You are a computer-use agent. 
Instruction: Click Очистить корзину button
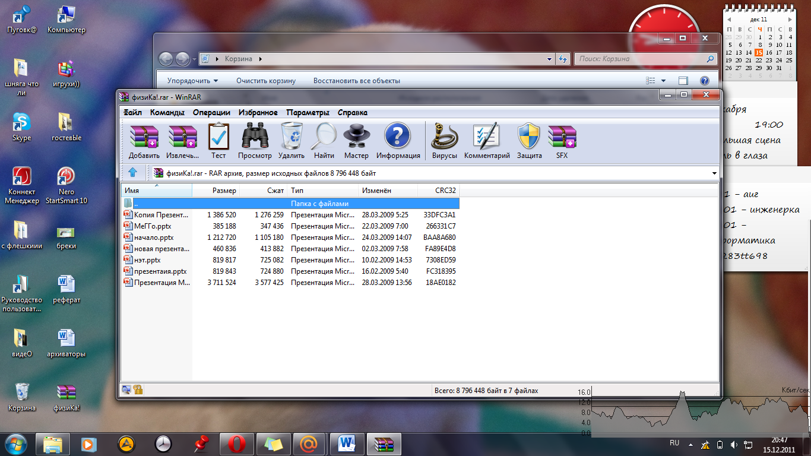(266, 81)
